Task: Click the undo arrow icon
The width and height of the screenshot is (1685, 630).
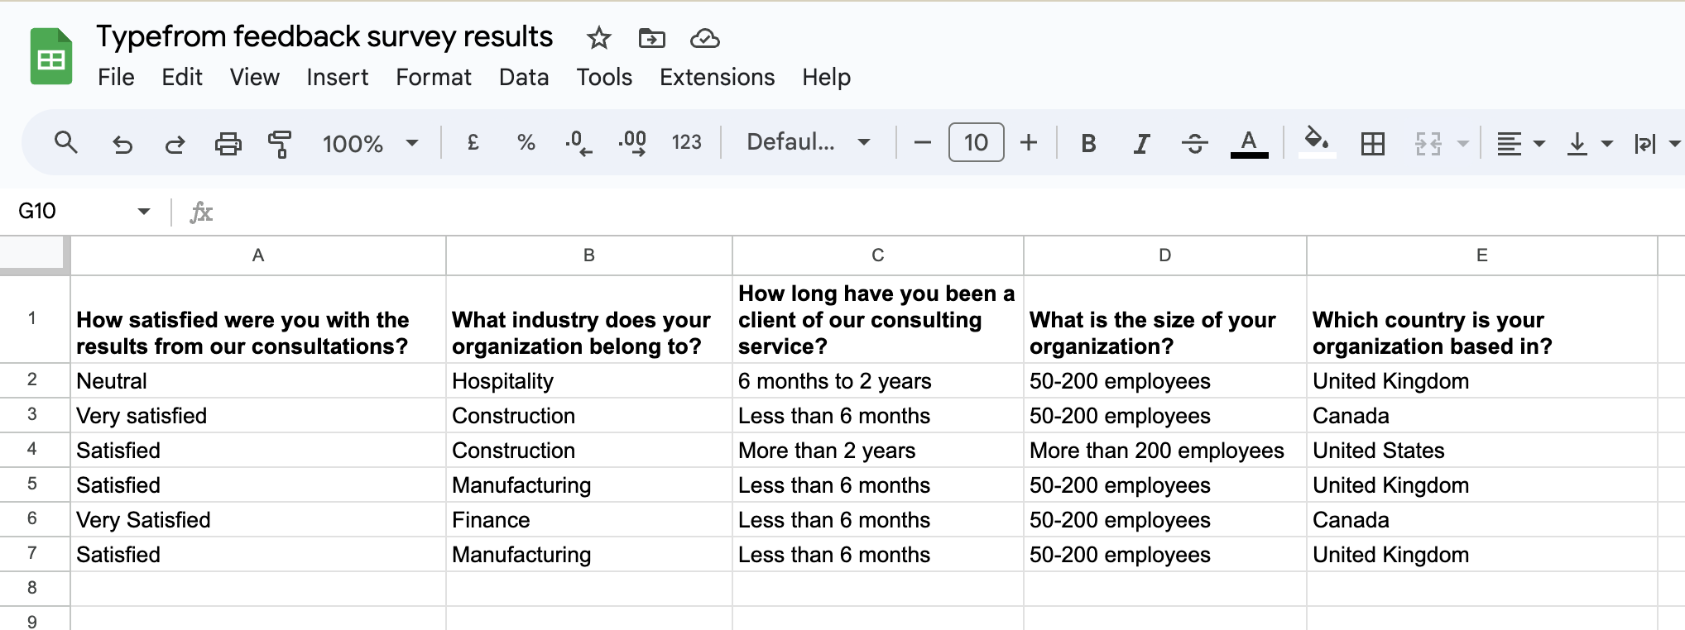Action: coord(122,144)
